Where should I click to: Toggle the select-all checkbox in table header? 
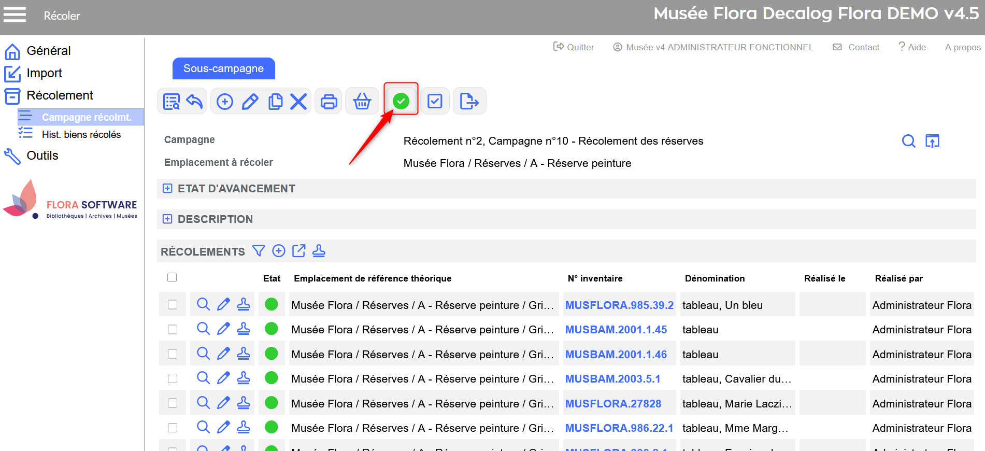tap(172, 278)
